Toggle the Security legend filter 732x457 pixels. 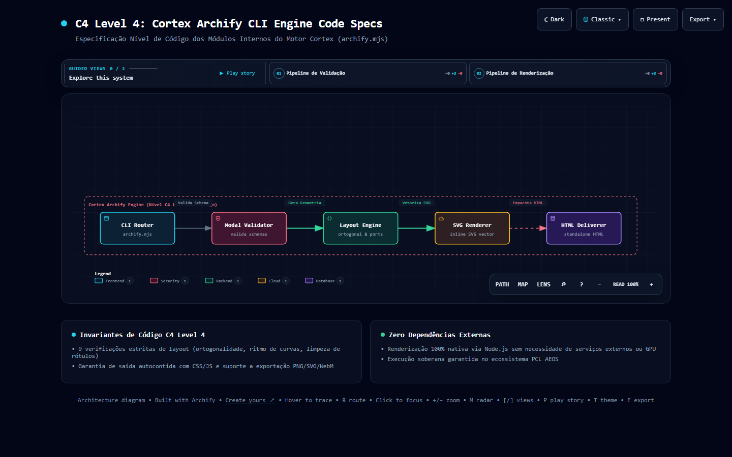click(169, 281)
